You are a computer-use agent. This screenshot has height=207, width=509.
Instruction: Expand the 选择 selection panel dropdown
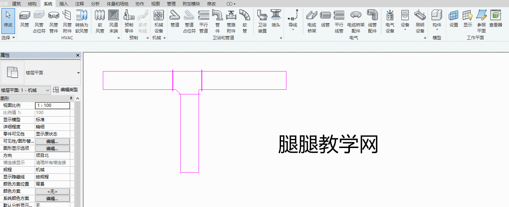8,38
